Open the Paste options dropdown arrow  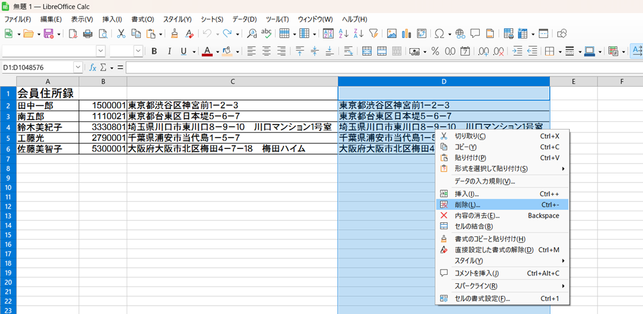[160, 33]
